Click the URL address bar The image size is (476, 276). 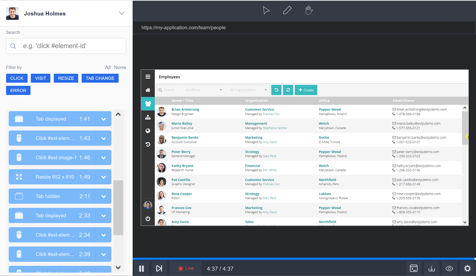pyautogui.click(x=304, y=28)
